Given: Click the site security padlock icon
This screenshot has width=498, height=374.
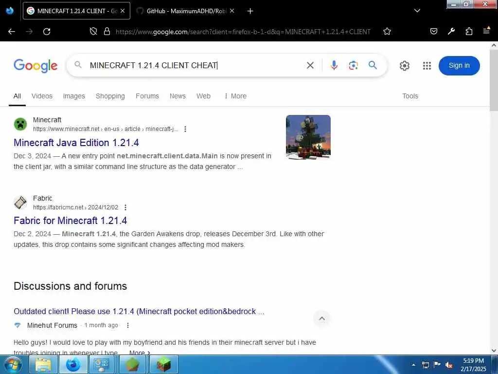Looking at the screenshot, I should pyautogui.click(x=107, y=32).
